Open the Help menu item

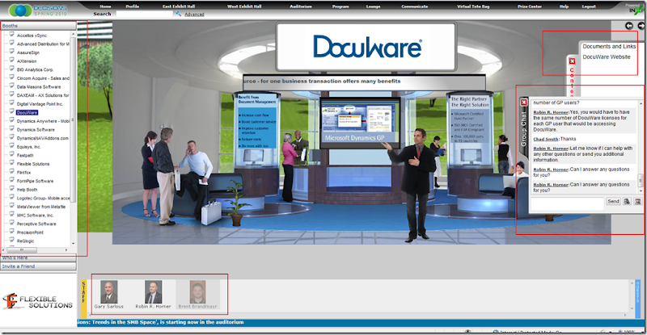(x=564, y=6)
